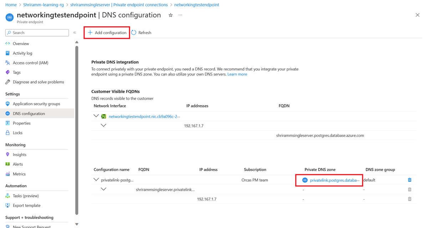428x228 pixels.
Task: Open Access control (IAM) in the sidebar
Action: coord(30,63)
